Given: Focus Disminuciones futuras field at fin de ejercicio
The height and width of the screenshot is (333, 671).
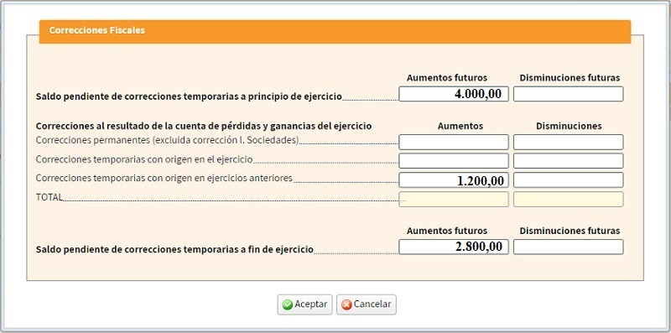Looking at the screenshot, I should pyautogui.click(x=569, y=247).
